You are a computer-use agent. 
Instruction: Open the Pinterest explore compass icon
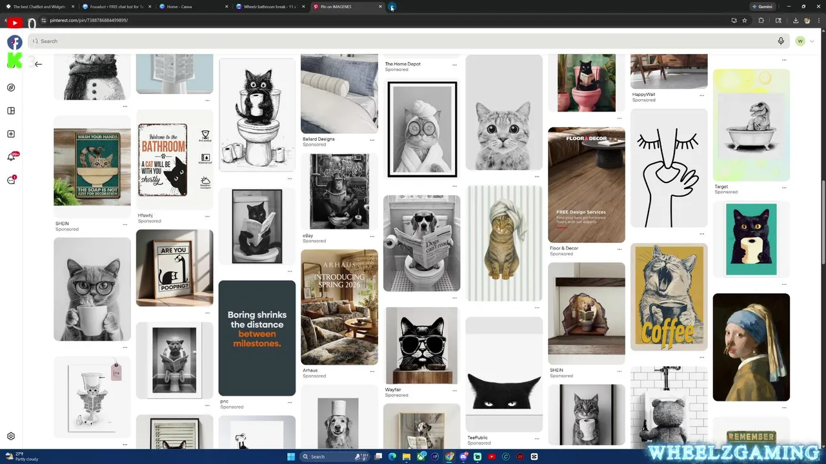[11, 88]
